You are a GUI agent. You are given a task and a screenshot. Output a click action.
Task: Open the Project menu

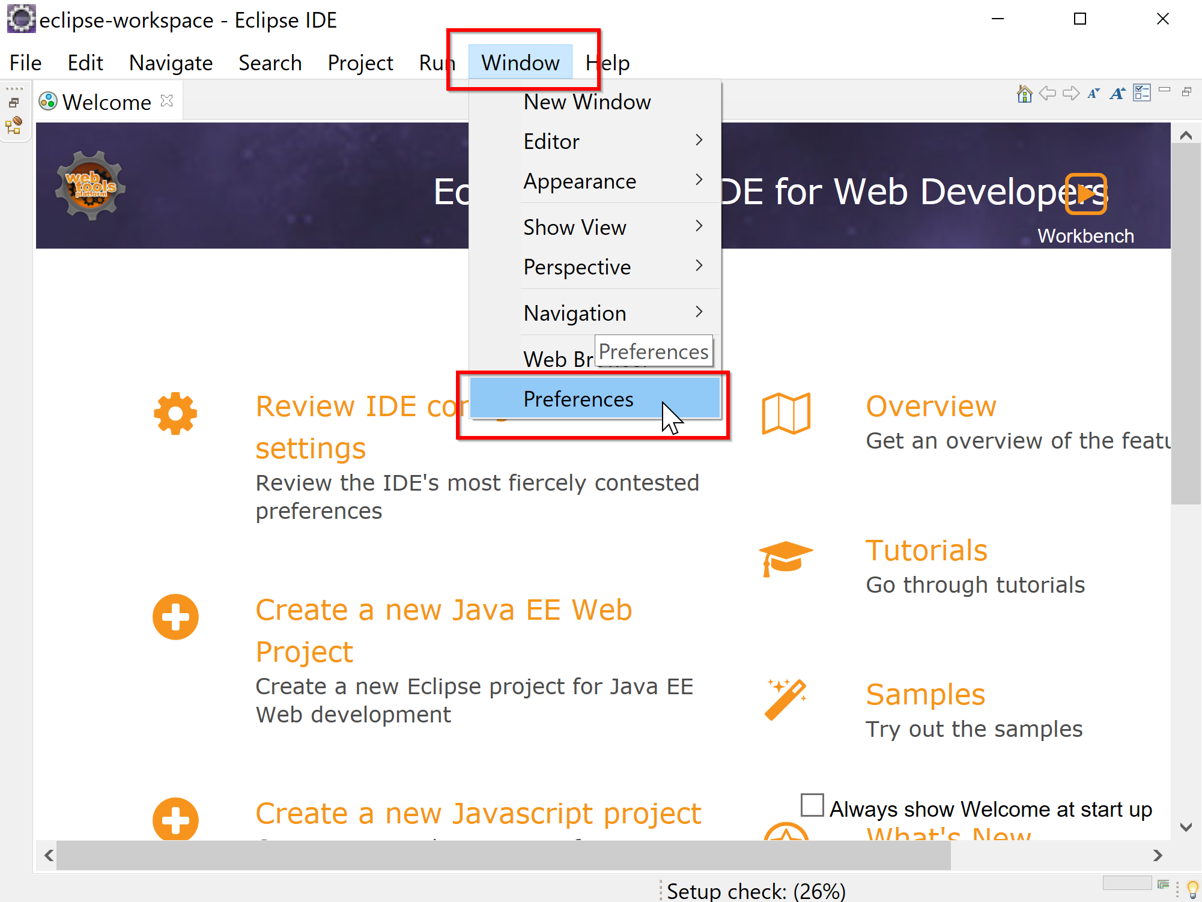[360, 62]
